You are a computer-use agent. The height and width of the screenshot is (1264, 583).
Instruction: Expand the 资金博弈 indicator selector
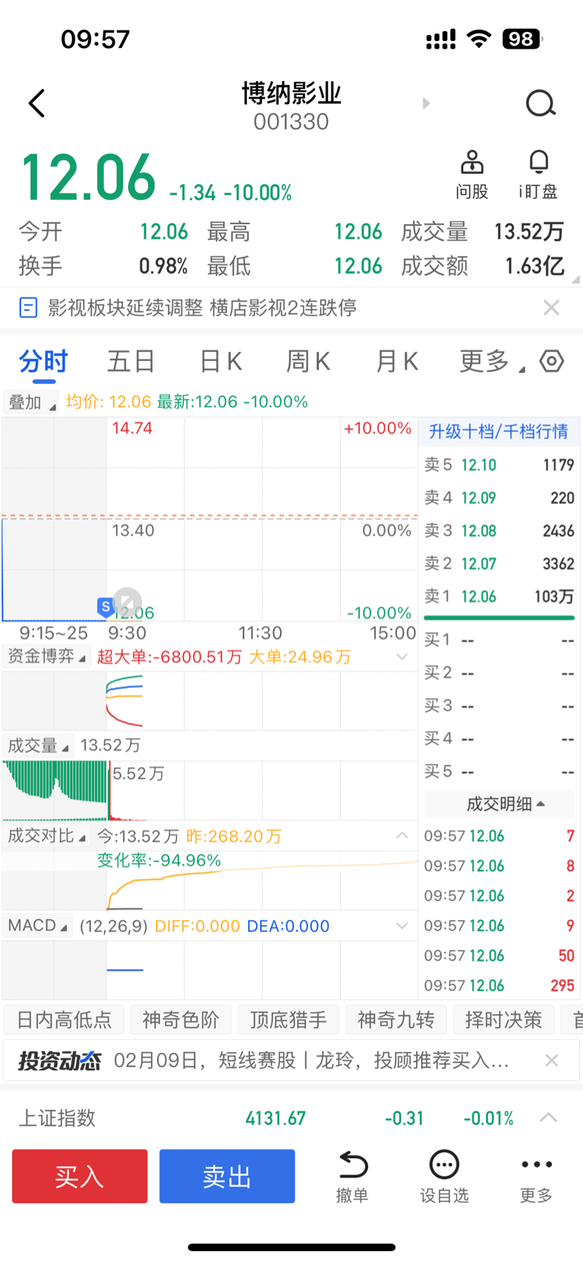pos(47,656)
